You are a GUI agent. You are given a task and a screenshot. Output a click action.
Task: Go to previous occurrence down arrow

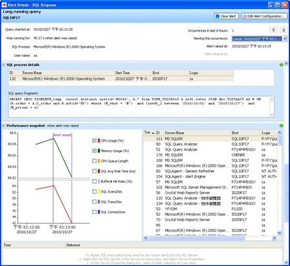[273, 30]
